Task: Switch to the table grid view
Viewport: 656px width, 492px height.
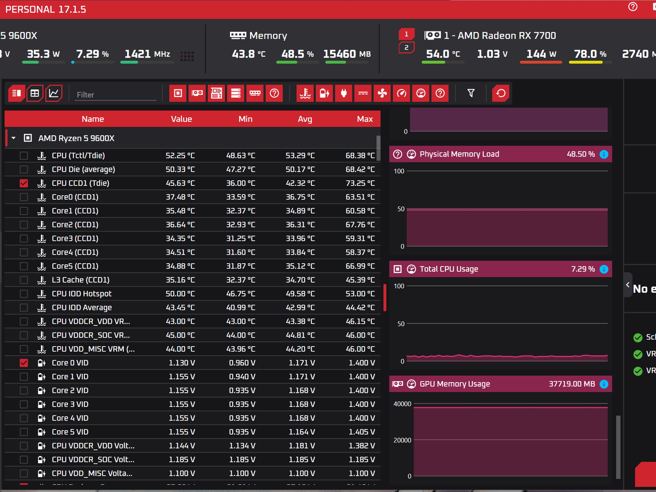Action: pyautogui.click(x=35, y=93)
